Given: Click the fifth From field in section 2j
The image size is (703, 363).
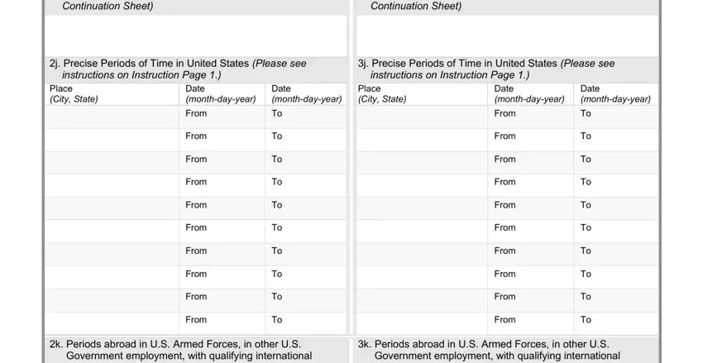Looking at the screenshot, I should point(222,209).
